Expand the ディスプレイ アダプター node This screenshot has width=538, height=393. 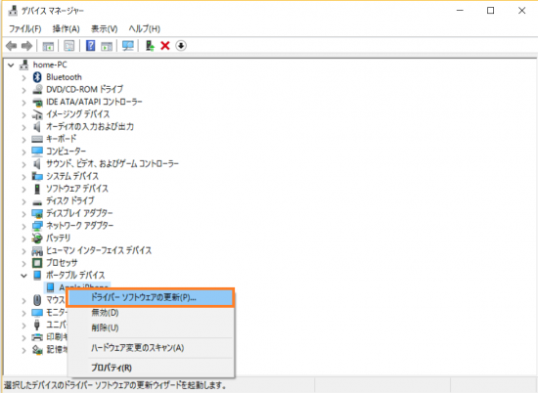click(x=23, y=214)
